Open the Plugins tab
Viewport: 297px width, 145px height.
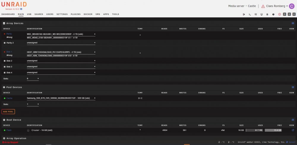(x=75, y=14)
